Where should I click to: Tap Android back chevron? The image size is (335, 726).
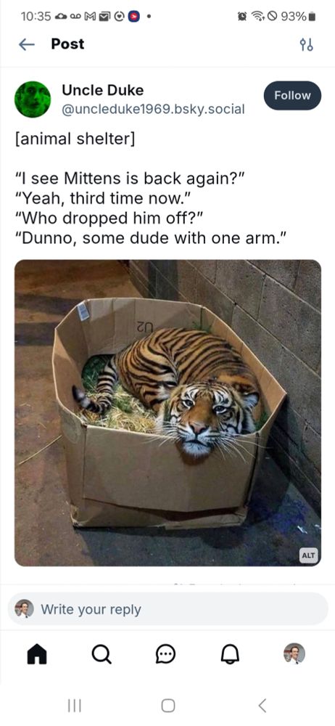(x=262, y=706)
